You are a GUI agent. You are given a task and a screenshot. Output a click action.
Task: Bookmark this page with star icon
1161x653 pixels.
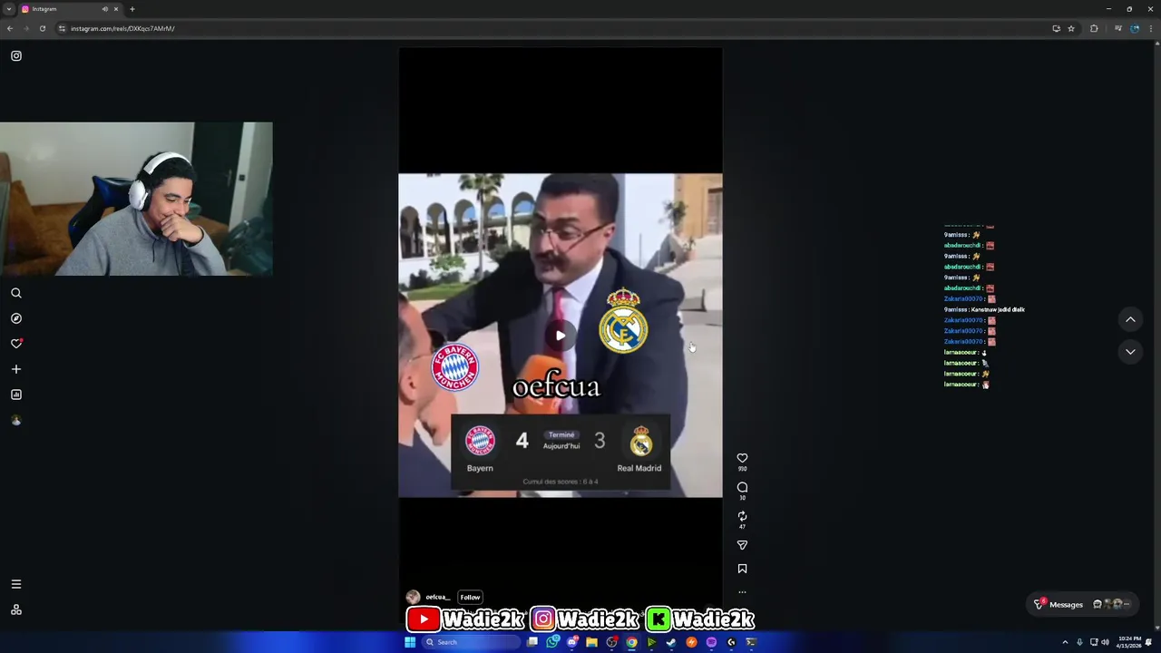click(x=1071, y=28)
